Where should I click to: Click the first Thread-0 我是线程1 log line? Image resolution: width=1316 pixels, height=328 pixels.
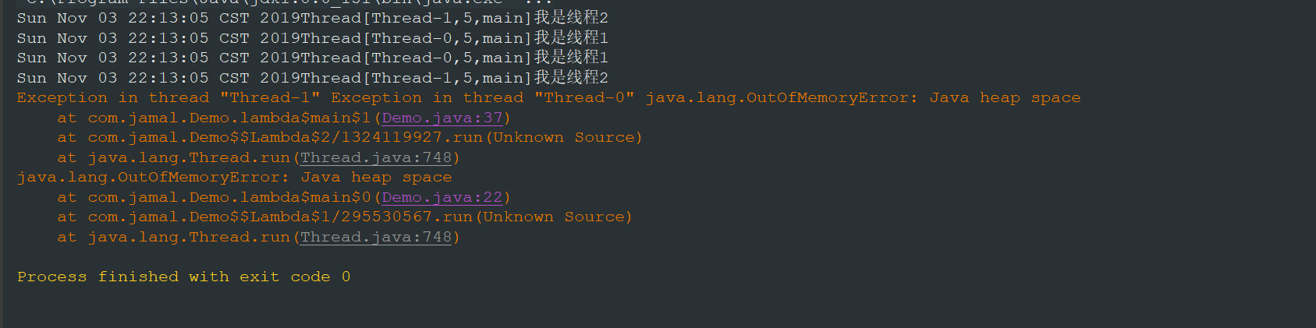[x=312, y=38]
